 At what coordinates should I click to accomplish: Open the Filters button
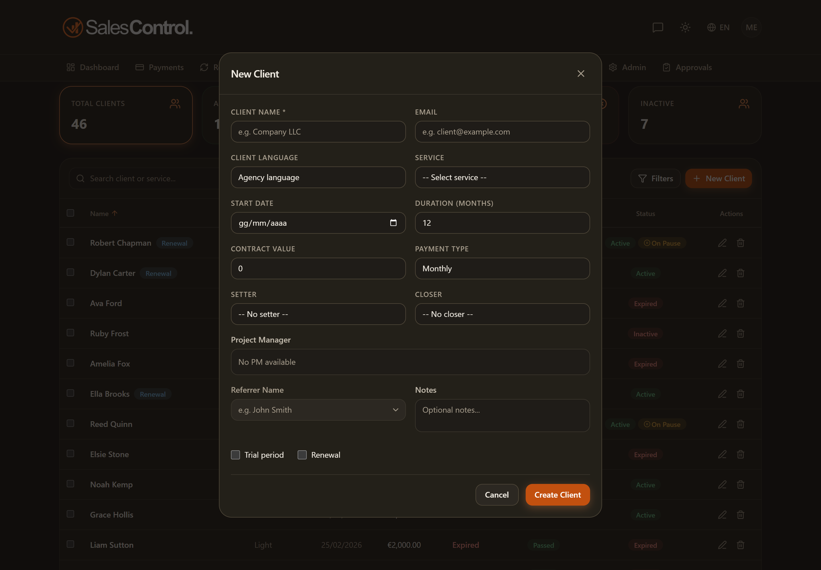(655, 178)
